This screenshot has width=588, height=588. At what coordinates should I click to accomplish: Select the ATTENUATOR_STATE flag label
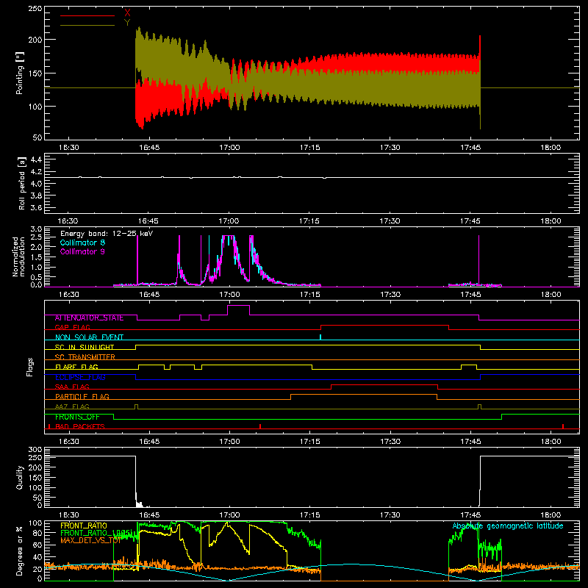point(89,318)
